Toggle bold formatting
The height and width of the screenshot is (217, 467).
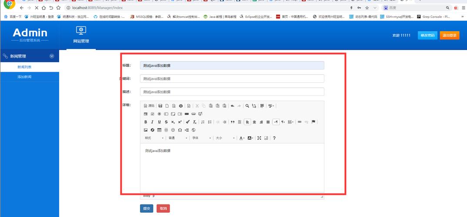(146, 122)
